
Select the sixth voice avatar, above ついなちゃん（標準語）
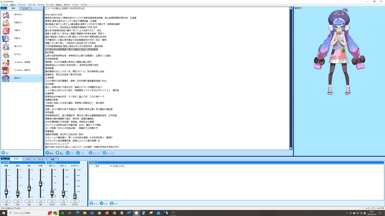click(6, 54)
